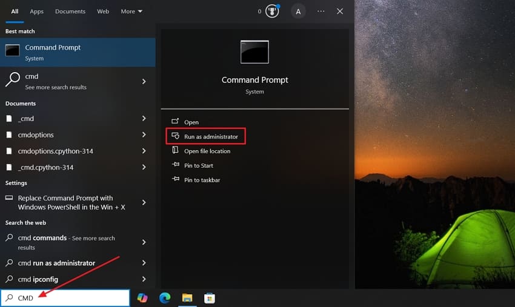Expand the cmd commands web result chevron
Image resolution: width=515 pixels, height=307 pixels.
tap(144, 242)
